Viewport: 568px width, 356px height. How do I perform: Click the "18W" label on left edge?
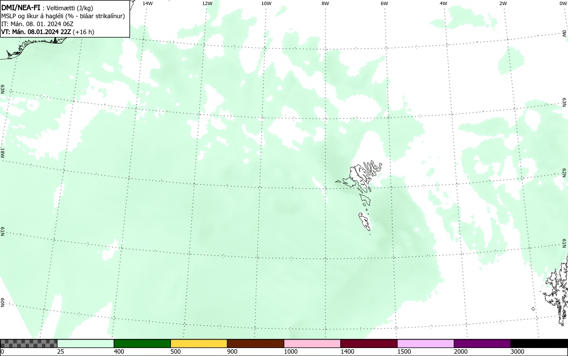[3, 152]
